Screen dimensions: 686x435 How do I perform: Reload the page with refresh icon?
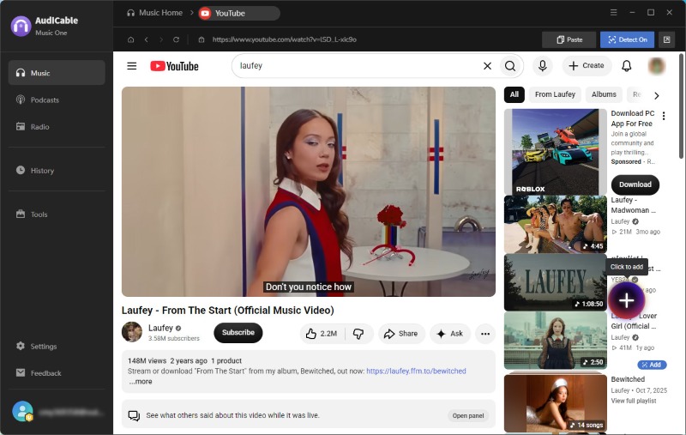tap(176, 39)
